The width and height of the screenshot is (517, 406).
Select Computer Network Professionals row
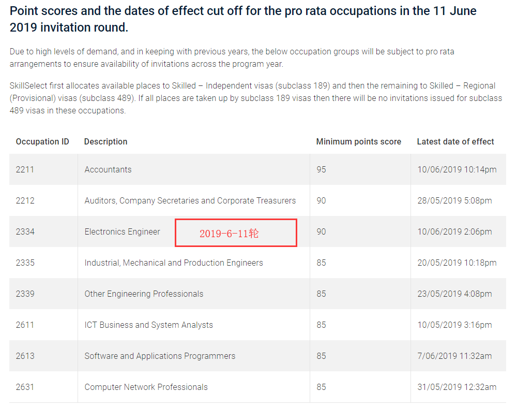tap(146, 387)
